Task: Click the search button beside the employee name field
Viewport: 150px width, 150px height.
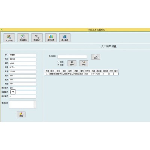Action: tap(96, 57)
